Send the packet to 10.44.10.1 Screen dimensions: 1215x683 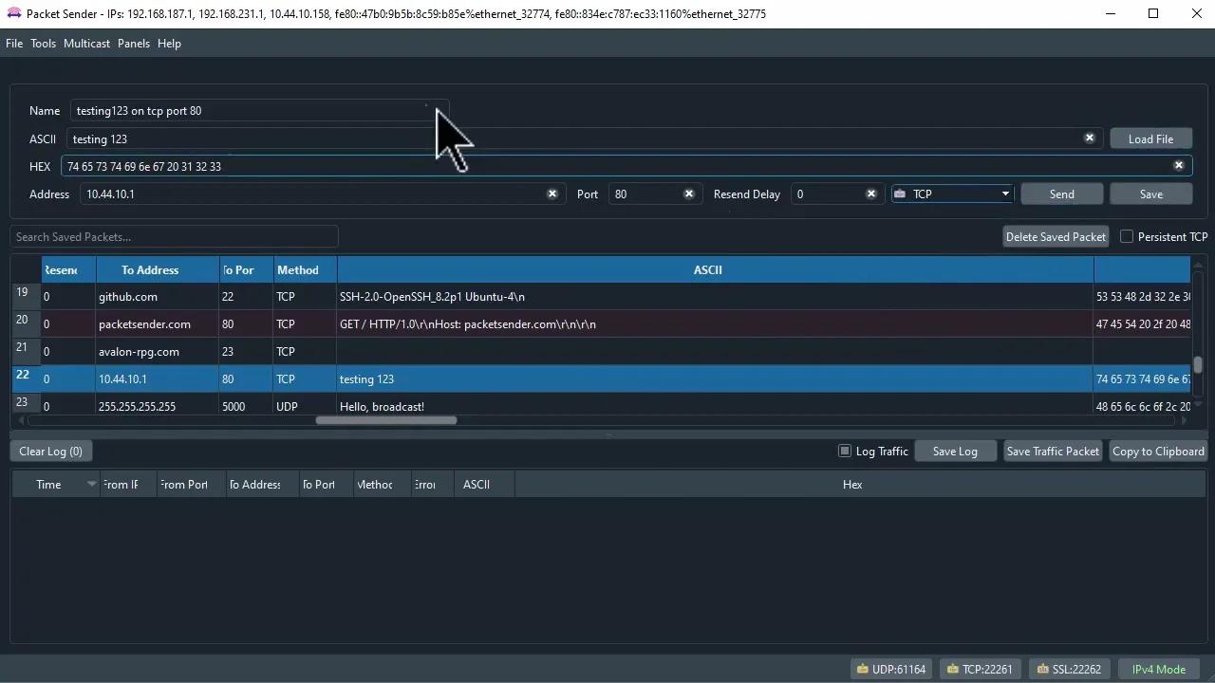pyautogui.click(x=1061, y=194)
